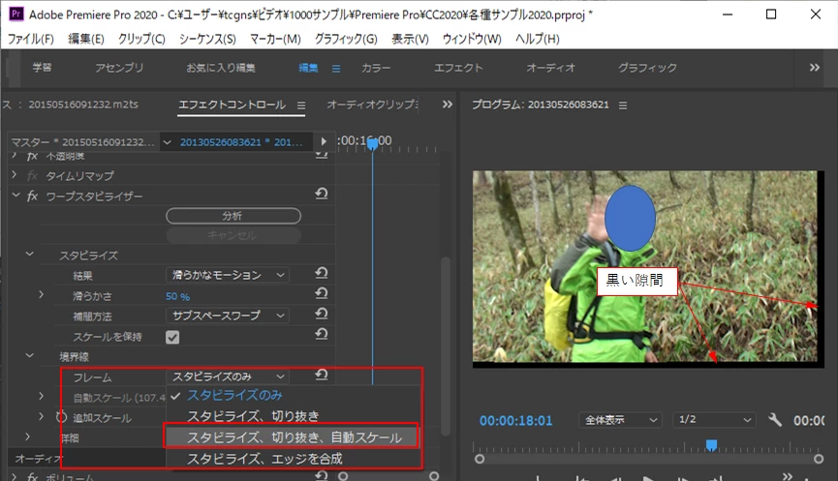The width and height of the screenshot is (838, 481).
Task: Expand the 滑らかさ parameter
Action: [x=41, y=294]
